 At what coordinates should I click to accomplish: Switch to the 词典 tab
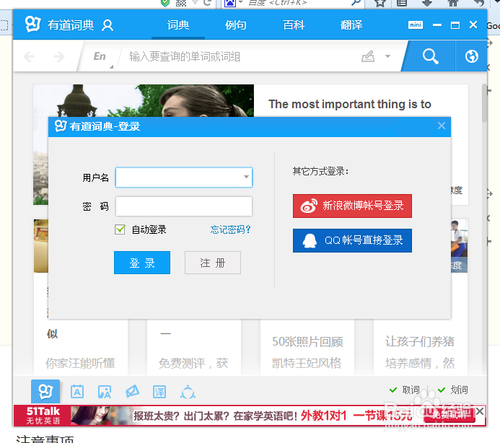pyautogui.click(x=178, y=25)
